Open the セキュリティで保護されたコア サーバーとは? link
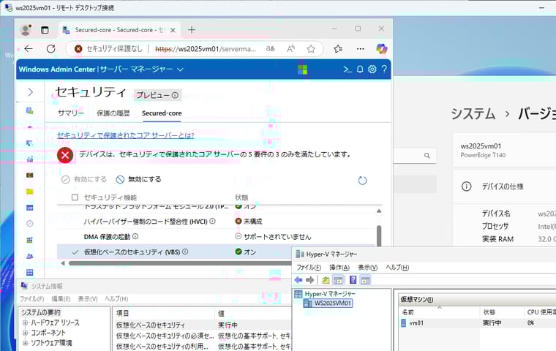Screen dimensions: 556x351 [x=126, y=135]
